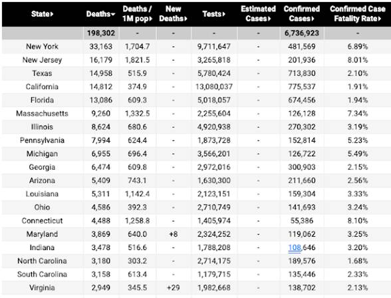Sort table by State column arrow
The height and width of the screenshot is (298, 391).
click(x=52, y=14)
